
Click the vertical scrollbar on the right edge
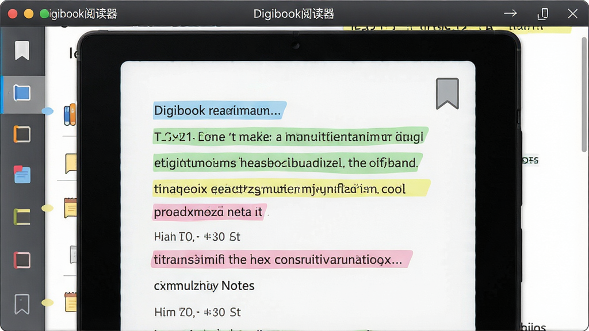tap(584, 95)
